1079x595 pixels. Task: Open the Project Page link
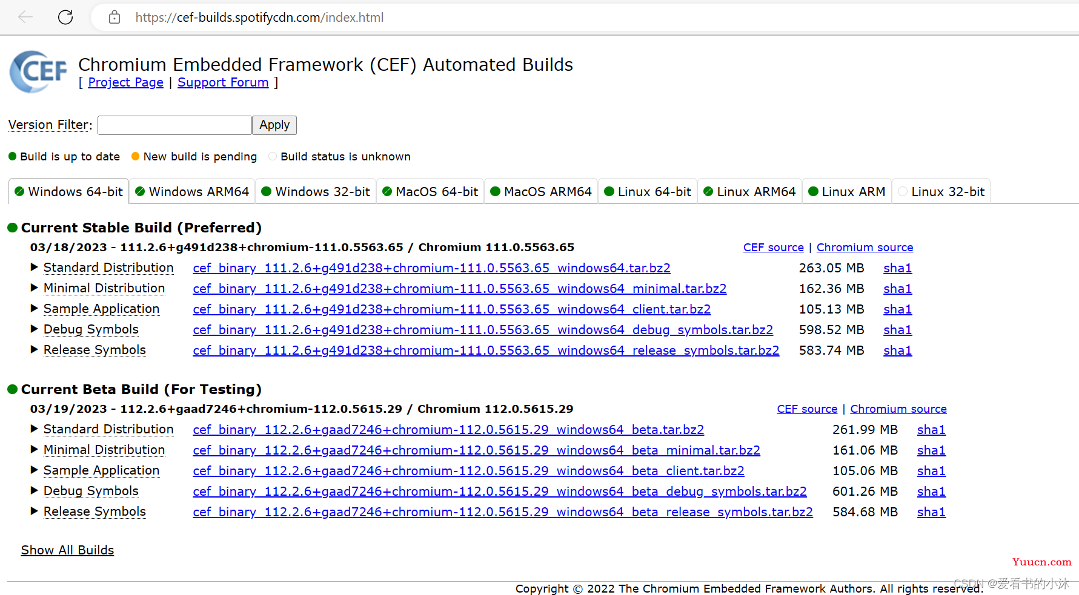125,82
